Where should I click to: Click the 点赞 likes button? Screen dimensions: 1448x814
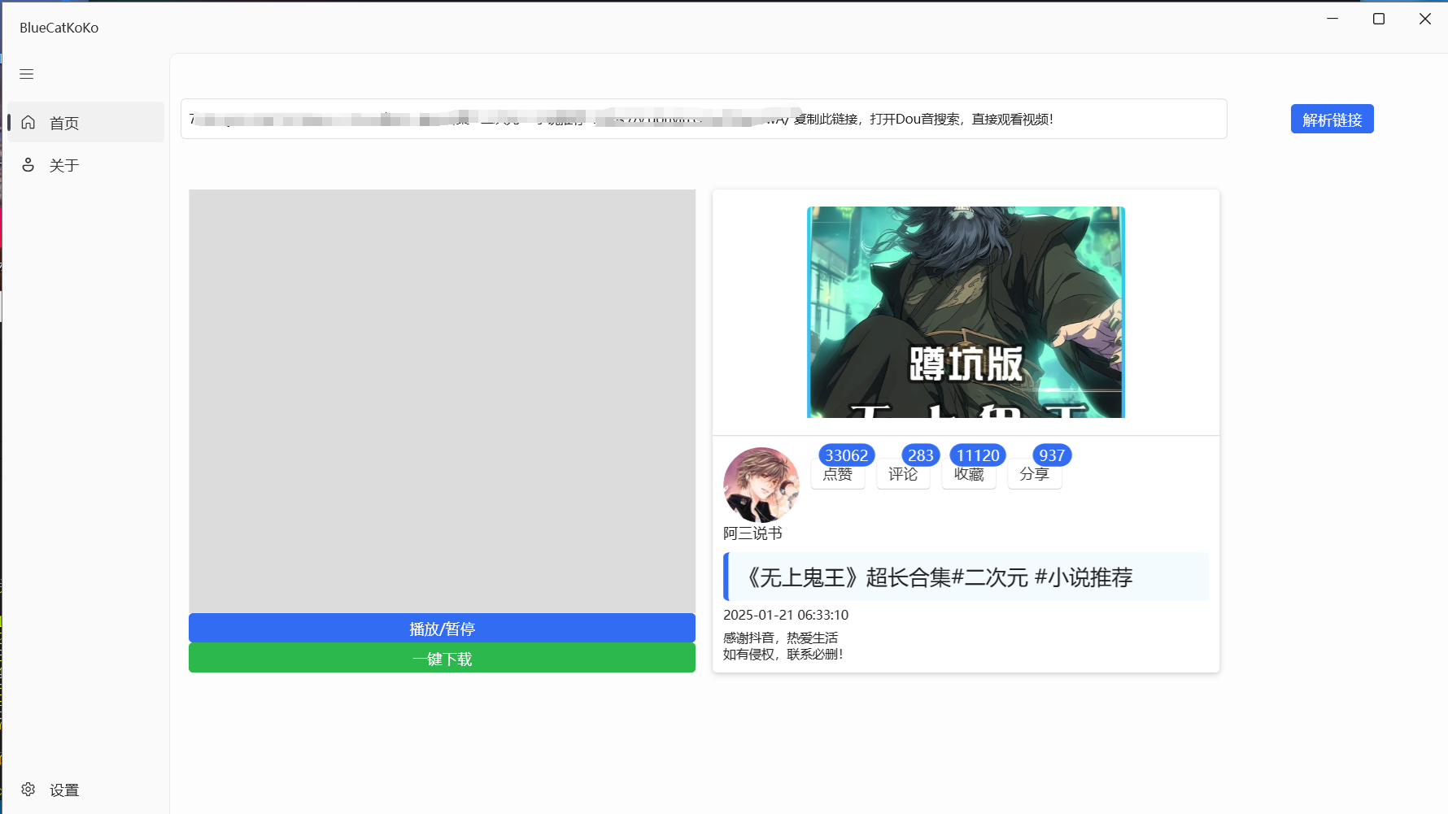[838, 474]
